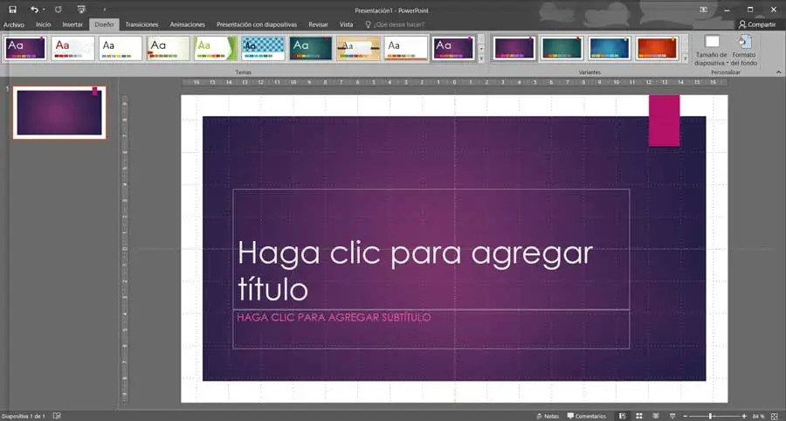
Task: Click the Redo/Repeat icon
Action: 59,10
